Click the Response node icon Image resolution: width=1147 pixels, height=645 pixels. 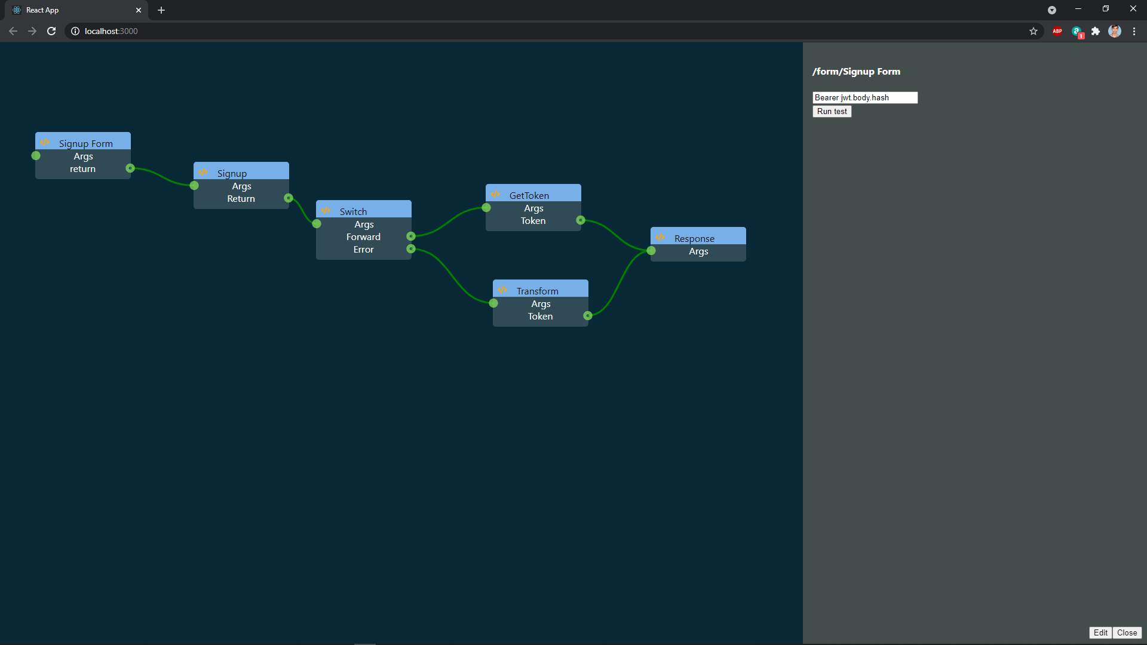pyautogui.click(x=660, y=237)
